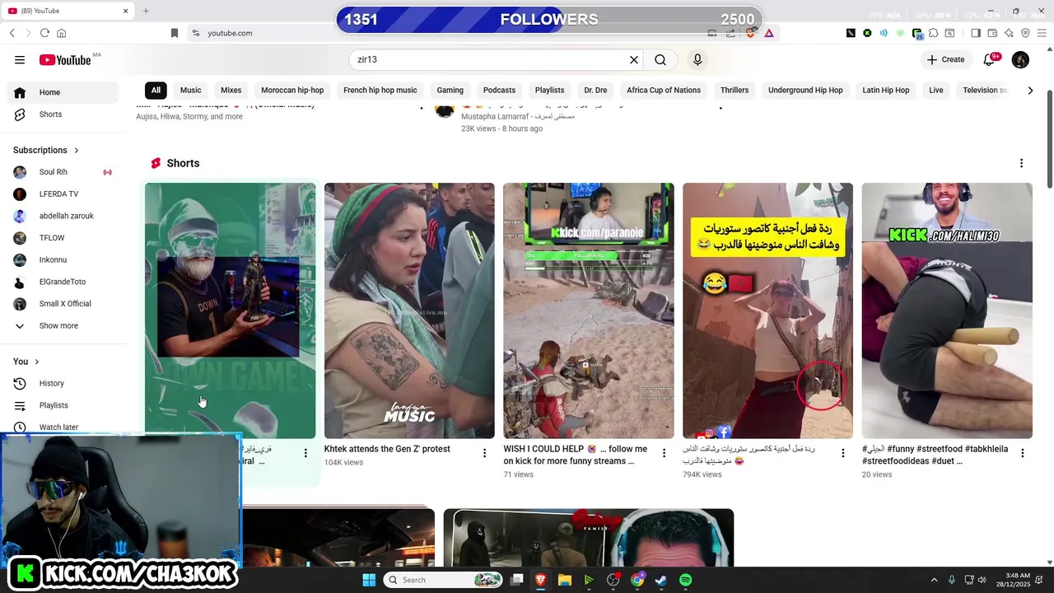1054x593 pixels.
Task: Play the Khtek Gen Z protest short
Action: pos(409,311)
